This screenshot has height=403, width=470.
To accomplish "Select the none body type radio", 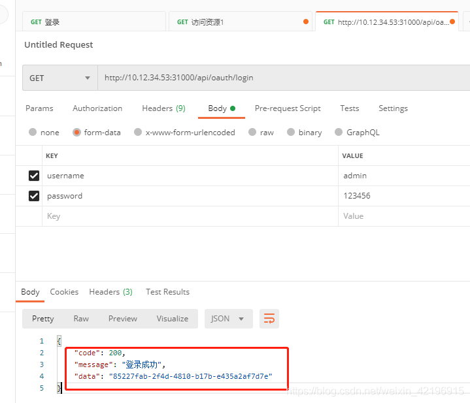I will [33, 132].
